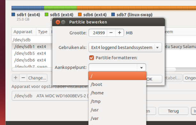Minimize the Partitie bewerken dialog

coord(63,22)
